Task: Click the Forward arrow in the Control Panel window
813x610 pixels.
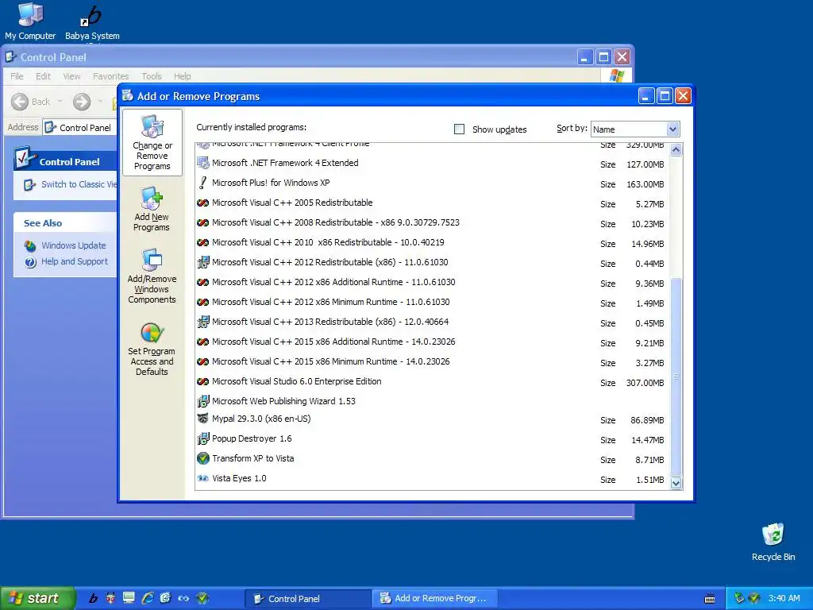Action: 82,102
